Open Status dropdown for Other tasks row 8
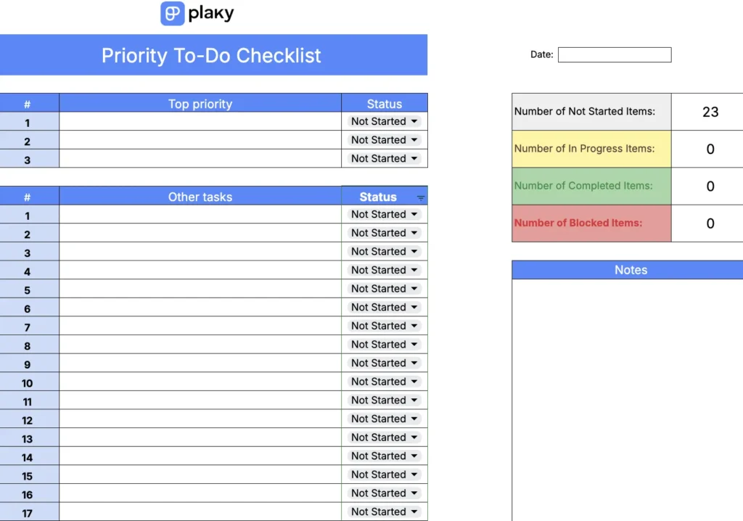The width and height of the screenshot is (743, 521). [x=385, y=344]
